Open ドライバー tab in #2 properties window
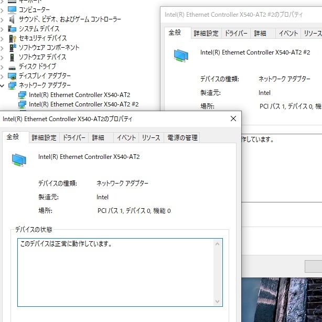Viewport: 322px width, 322px height. tap(236, 33)
